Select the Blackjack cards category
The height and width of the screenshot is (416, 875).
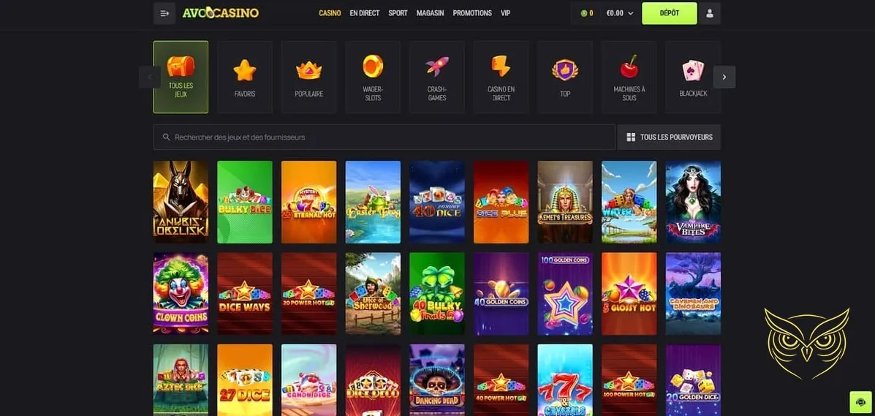pyautogui.click(x=693, y=77)
